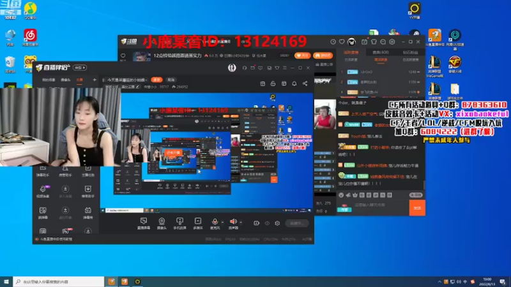This screenshot has width=511, height=287.
Task: Open the bell notifications icon above the preview
Action: (294, 84)
